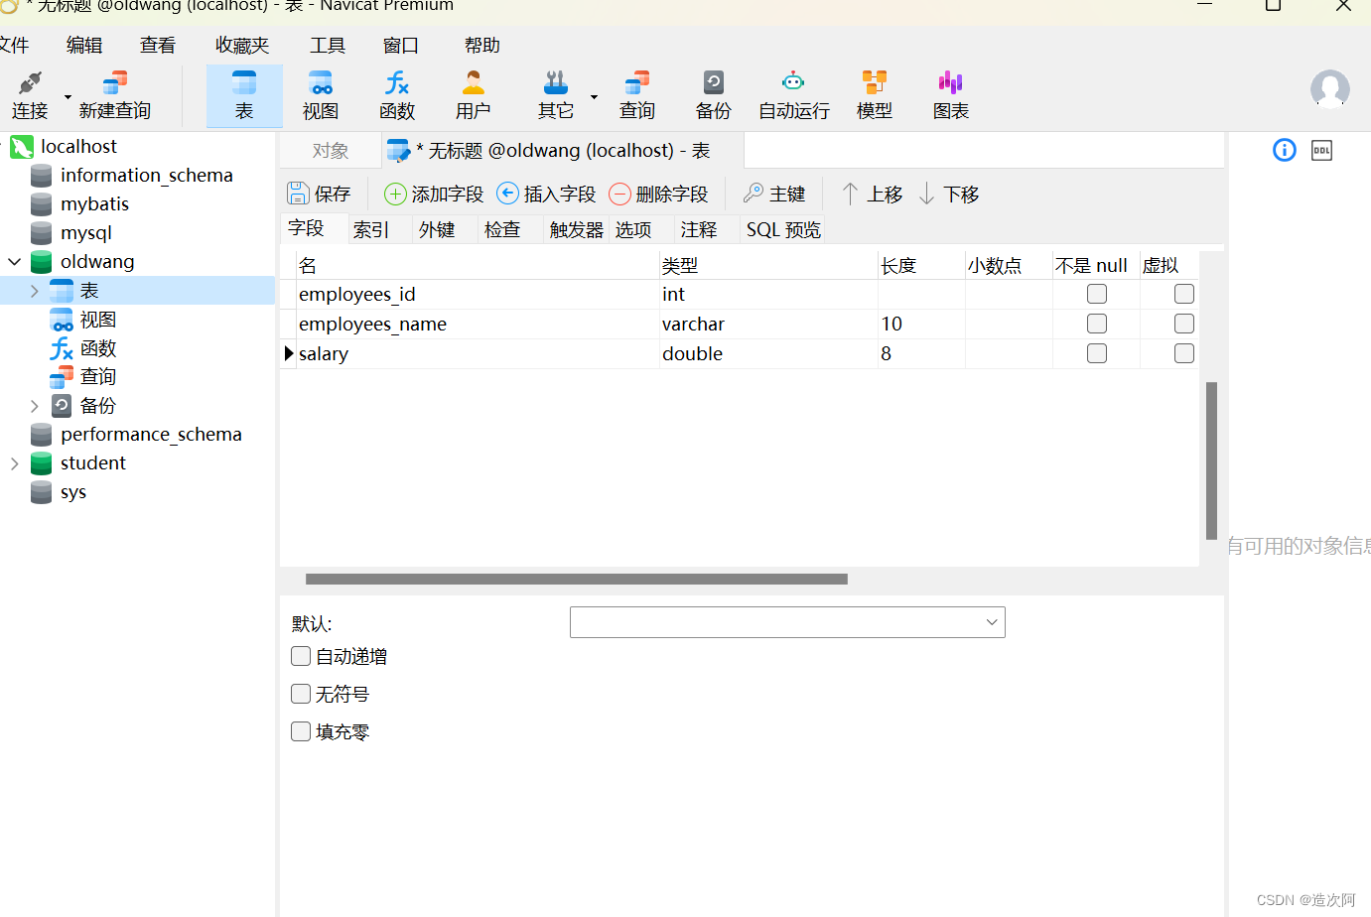Click Move Down (下移) button

(x=949, y=194)
